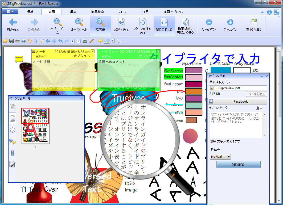Click the 次の画面 next view arrow
The width and height of the screenshot is (283, 205).
click(34, 25)
